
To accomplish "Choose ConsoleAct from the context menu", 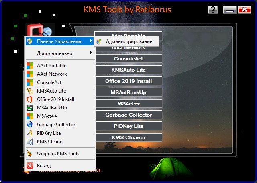I will (x=60, y=82).
